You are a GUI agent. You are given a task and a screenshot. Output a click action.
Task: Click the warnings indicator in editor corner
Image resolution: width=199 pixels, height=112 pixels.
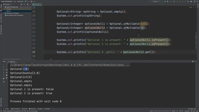(x=190, y=7)
